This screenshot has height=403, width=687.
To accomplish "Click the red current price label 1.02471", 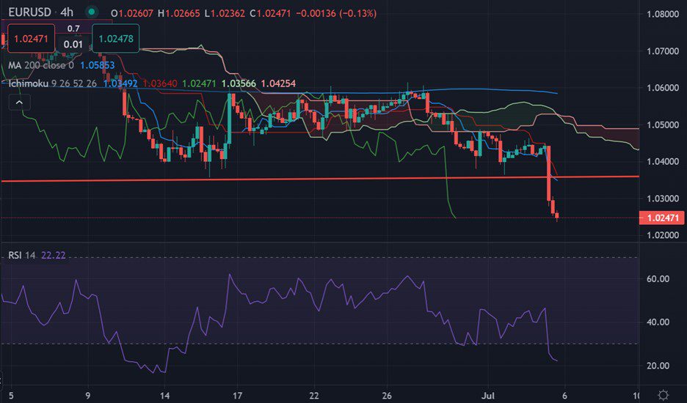I will pyautogui.click(x=661, y=218).
